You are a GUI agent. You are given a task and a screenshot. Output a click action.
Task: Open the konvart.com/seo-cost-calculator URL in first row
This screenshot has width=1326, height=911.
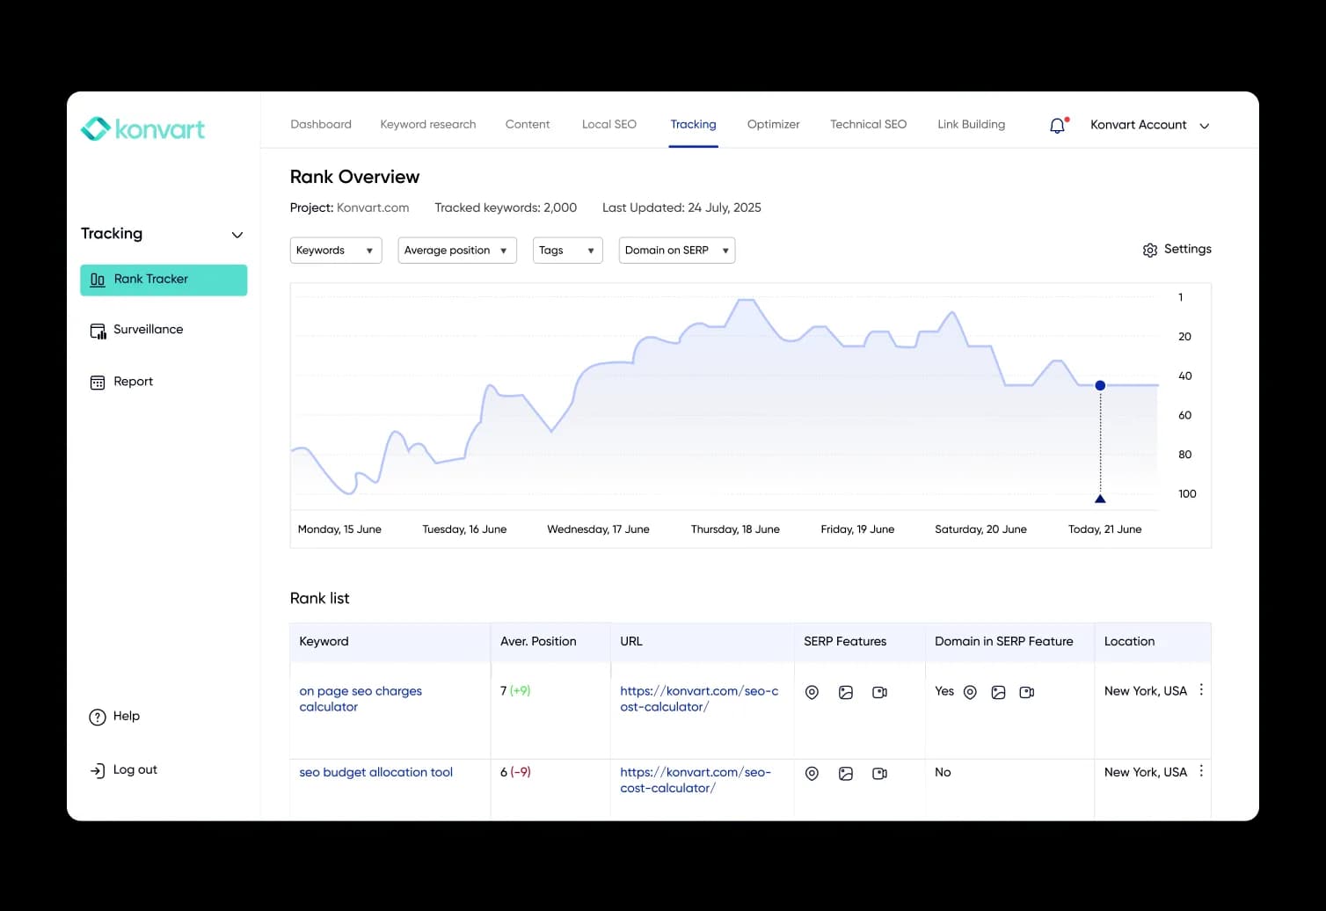tap(699, 699)
